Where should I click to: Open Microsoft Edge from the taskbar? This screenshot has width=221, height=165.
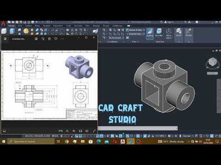point(99,142)
